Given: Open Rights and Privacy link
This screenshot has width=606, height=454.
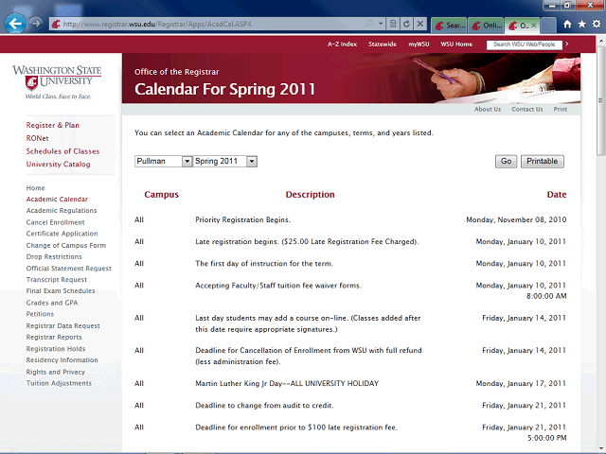Looking at the screenshot, I should [55, 372].
